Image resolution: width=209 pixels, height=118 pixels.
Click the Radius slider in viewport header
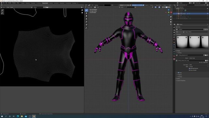(124, 5)
